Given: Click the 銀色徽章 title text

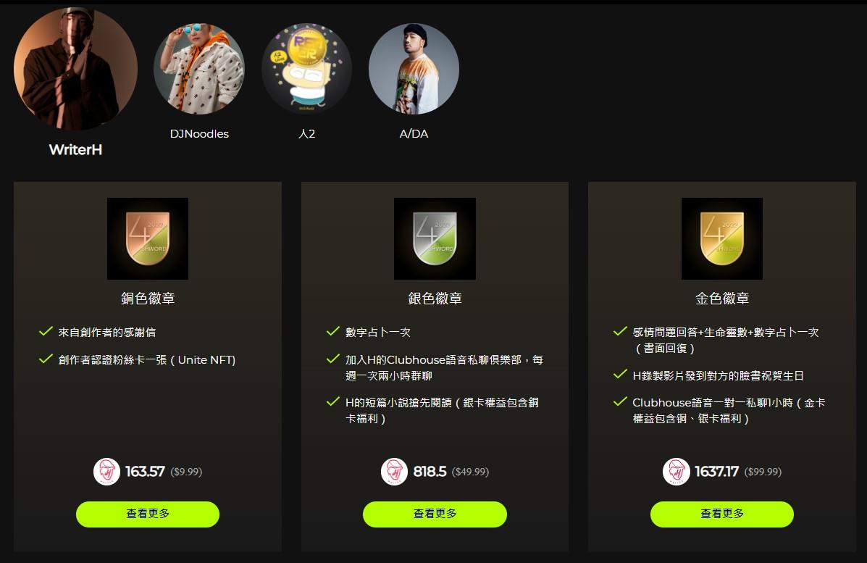Looking at the screenshot, I should (435, 299).
